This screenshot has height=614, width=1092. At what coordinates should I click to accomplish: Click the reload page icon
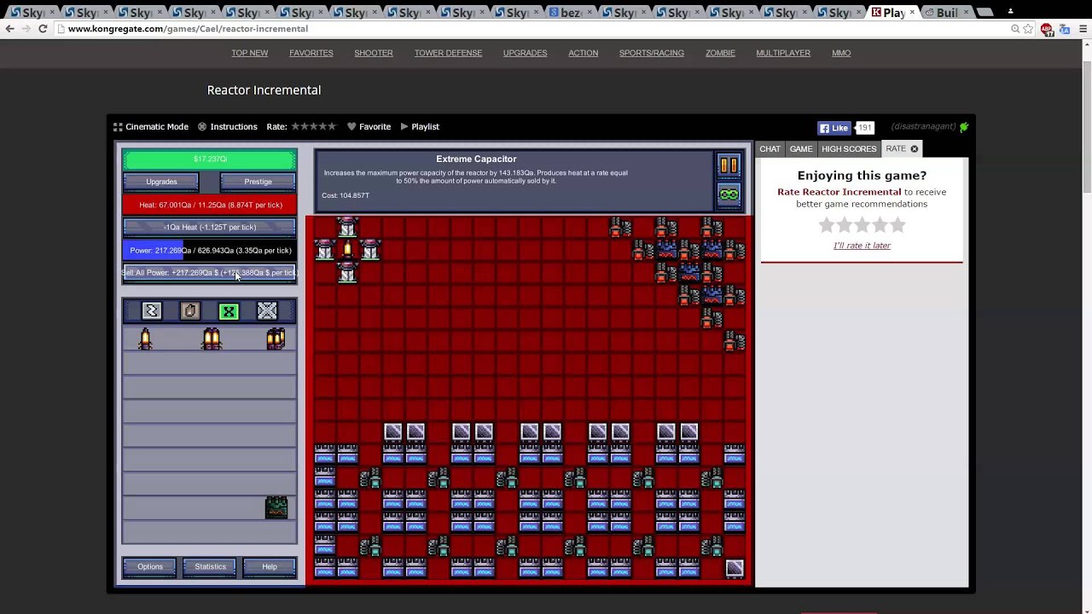pyautogui.click(x=43, y=28)
